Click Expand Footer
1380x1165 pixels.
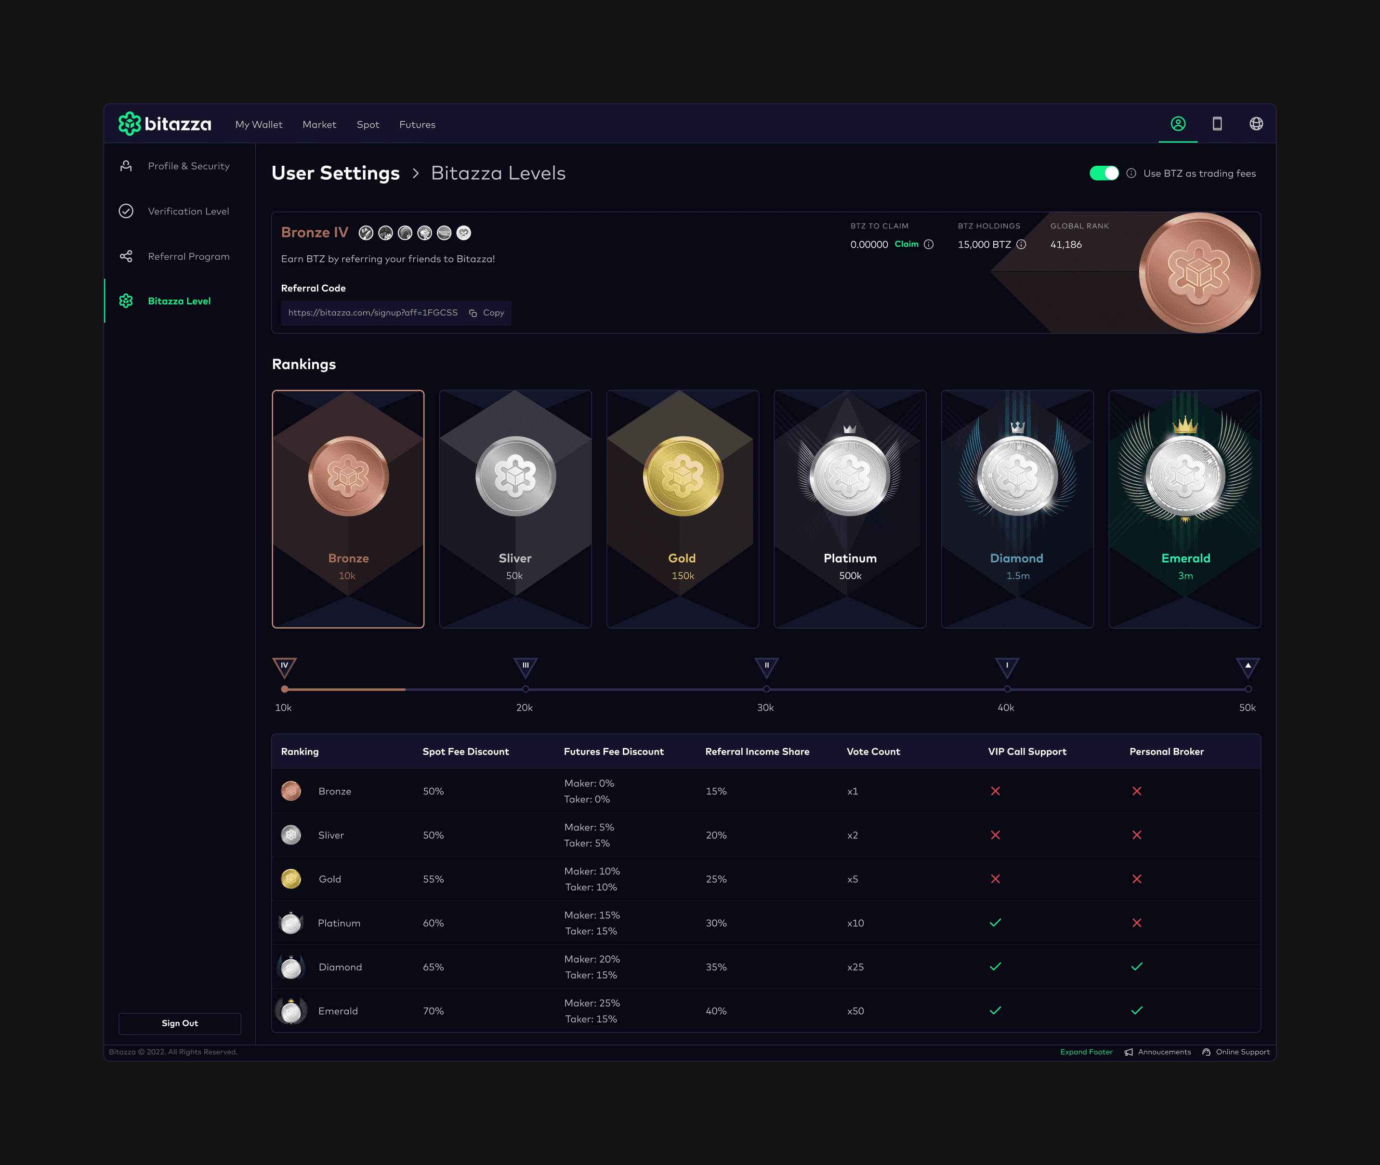(1086, 1051)
